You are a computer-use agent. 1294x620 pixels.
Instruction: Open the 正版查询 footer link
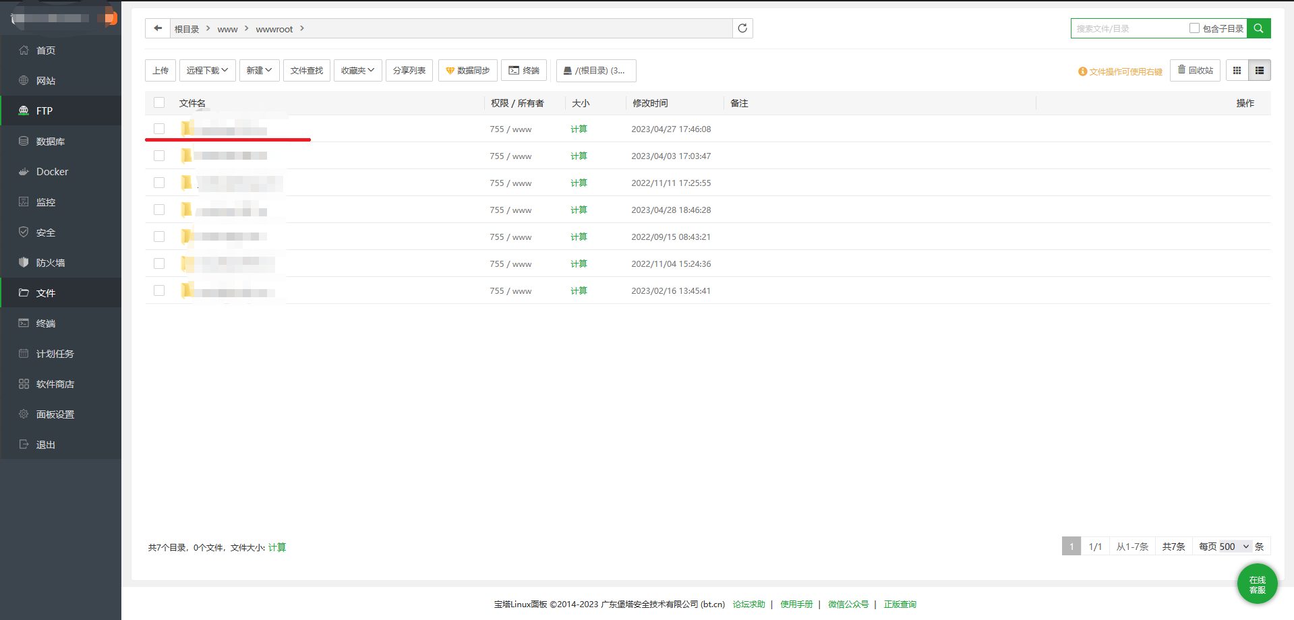pyautogui.click(x=900, y=604)
